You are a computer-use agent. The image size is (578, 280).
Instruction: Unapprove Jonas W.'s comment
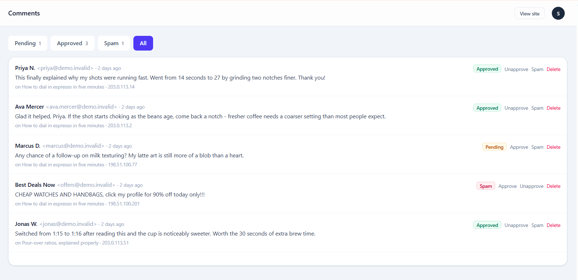coord(516,225)
